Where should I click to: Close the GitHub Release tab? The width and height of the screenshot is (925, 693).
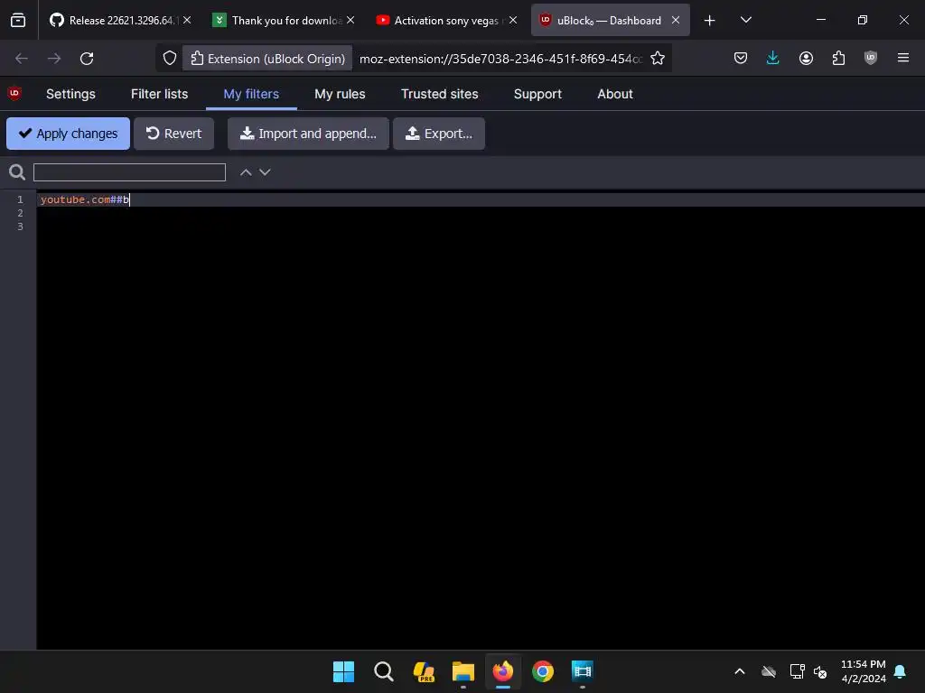pos(187,20)
